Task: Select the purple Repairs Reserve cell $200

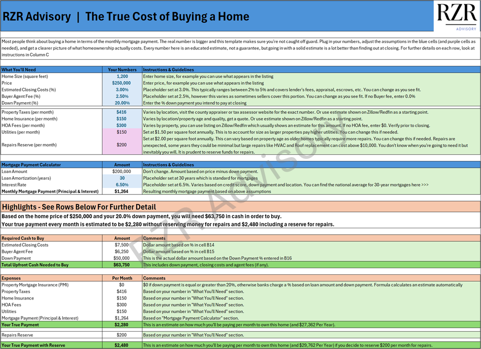Action: pos(122,145)
